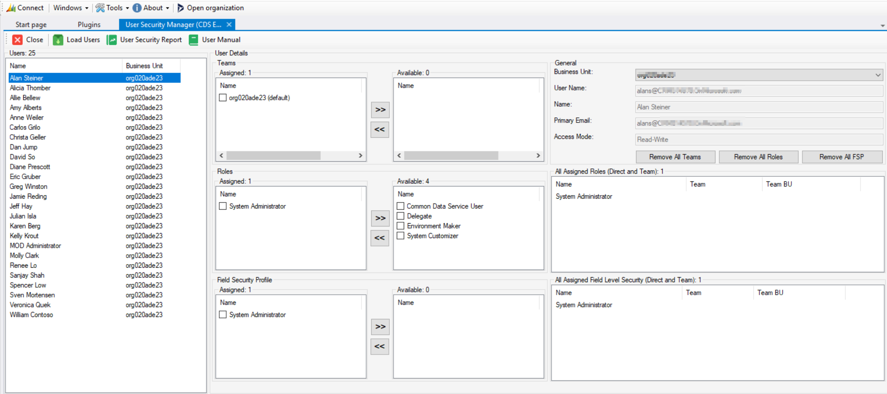Switch to the Plugins tab

point(89,25)
